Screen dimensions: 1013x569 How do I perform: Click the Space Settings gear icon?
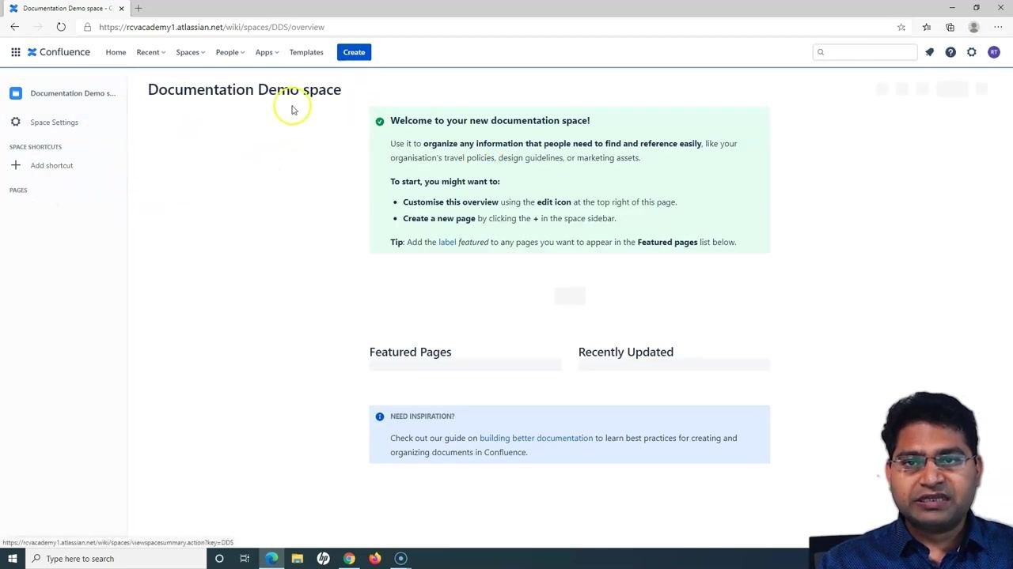[16, 122]
